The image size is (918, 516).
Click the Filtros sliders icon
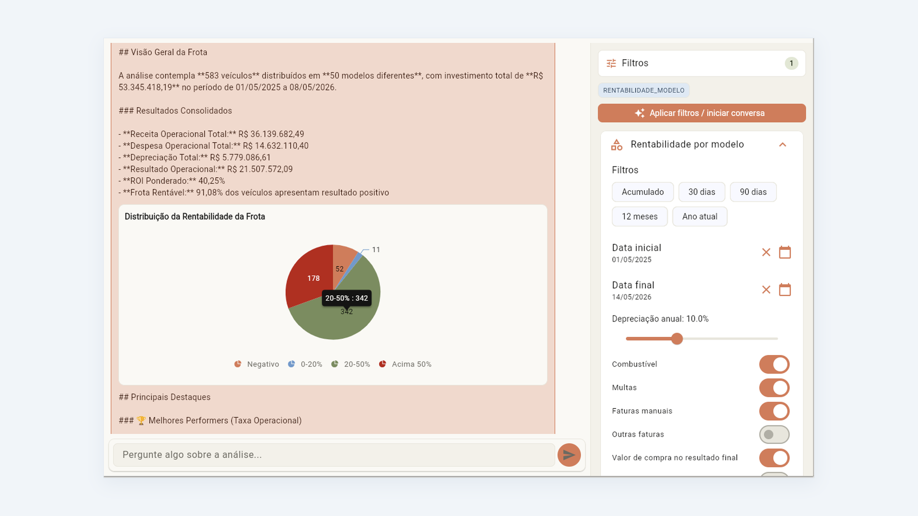point(611,63)
